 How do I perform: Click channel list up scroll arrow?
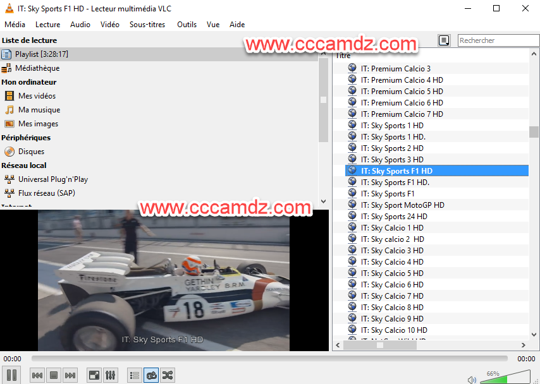(x=534, y=54)
